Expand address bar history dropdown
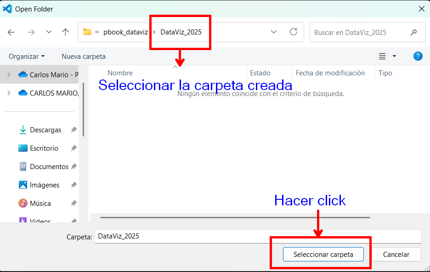This screenshot has width=430, height=272. (x=274, y=32)
